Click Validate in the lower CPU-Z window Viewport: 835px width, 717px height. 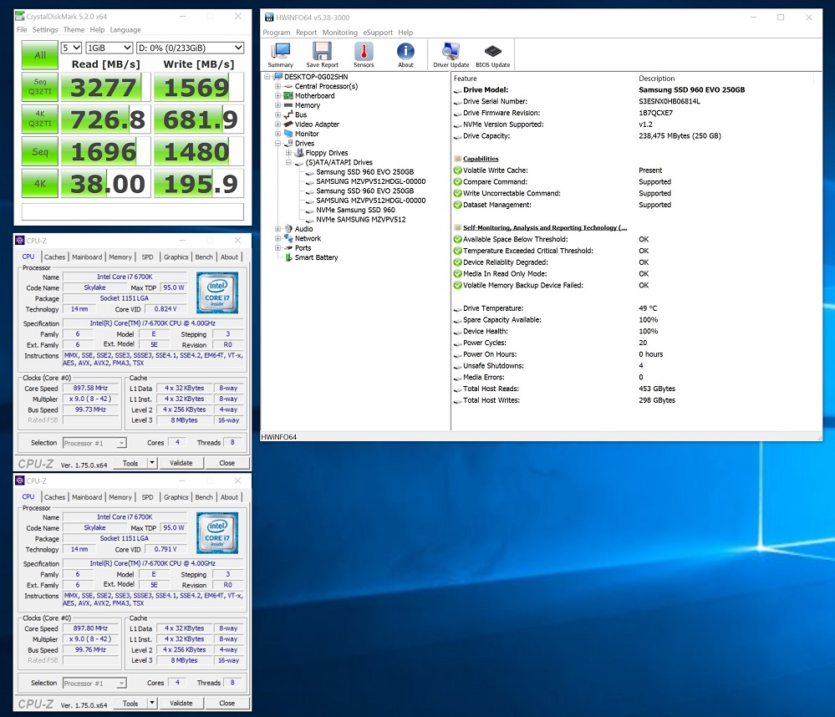181,704
